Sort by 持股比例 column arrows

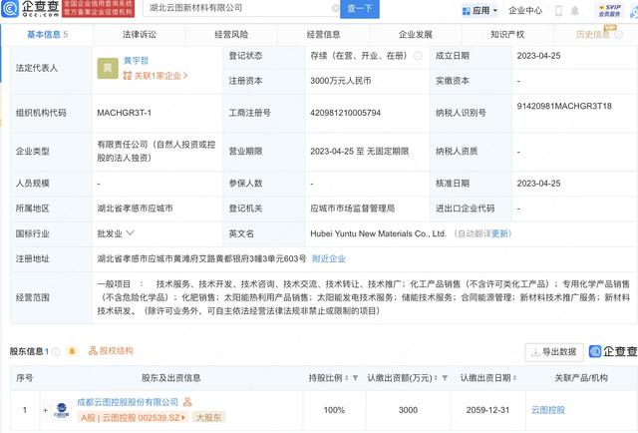coord(347,378)
